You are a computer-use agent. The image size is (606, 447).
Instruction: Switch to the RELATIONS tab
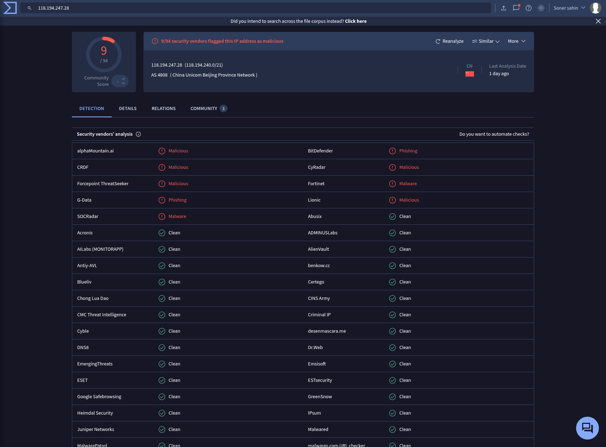(164, 109)
